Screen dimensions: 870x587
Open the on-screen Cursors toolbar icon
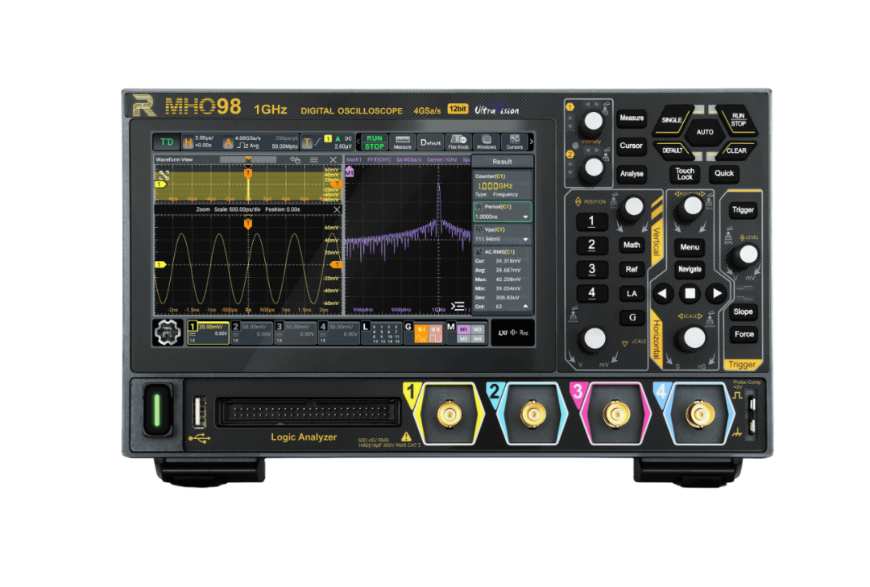[514, 142]
